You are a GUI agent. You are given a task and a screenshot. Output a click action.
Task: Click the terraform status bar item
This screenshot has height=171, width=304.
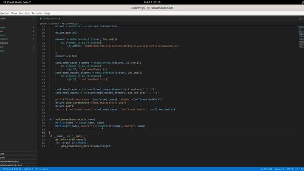tap(42, 169)
